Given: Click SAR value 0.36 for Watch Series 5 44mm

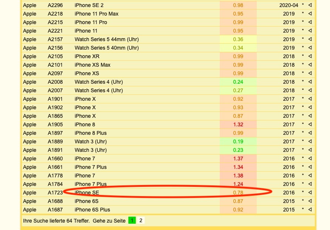Looking at the screenshot, I should click(x=238, y=39).
